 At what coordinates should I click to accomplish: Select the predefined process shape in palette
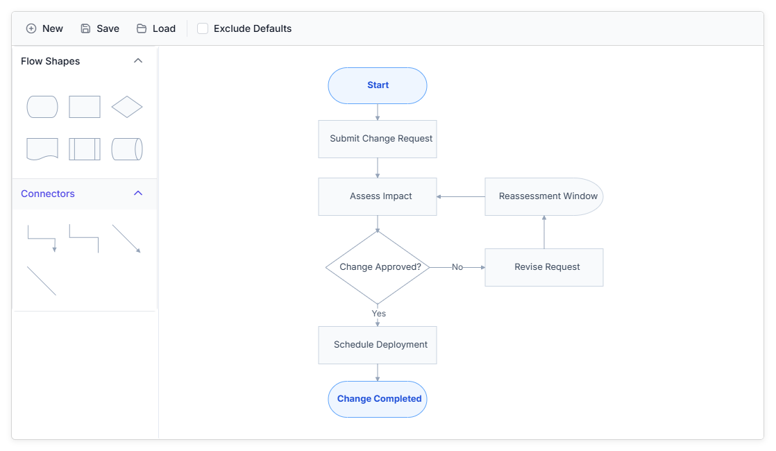pos(85,149)
